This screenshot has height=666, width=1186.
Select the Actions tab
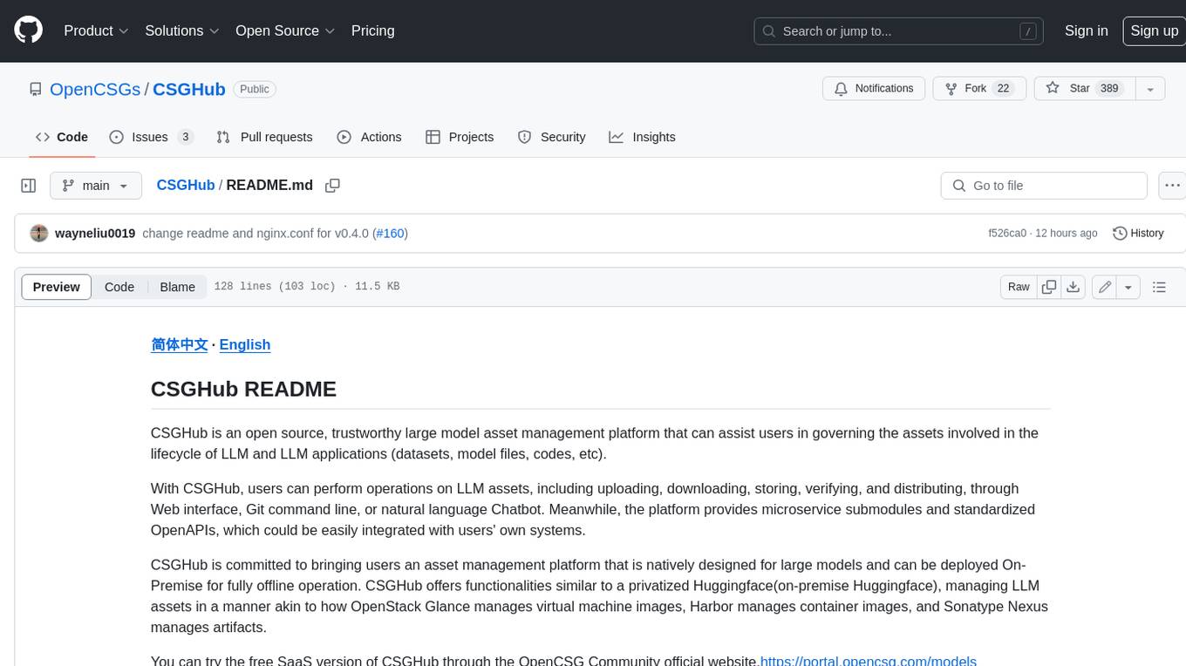click(369, 137)
